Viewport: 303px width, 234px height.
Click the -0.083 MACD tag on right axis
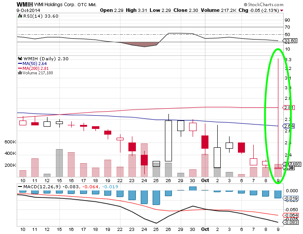point(290,223)
